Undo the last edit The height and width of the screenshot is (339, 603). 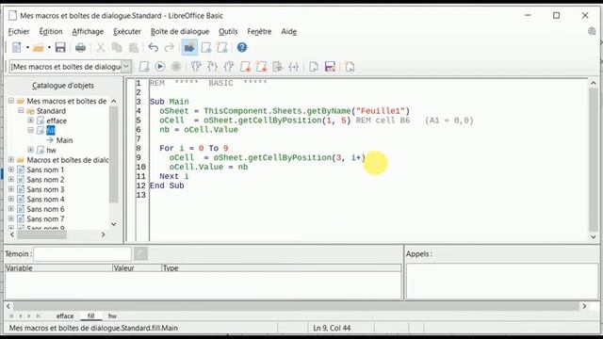pos(154,48)
